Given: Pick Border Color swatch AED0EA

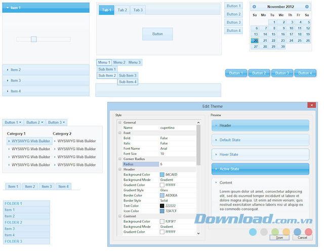Looking at the screenshot, I should (x=162, y=195).
